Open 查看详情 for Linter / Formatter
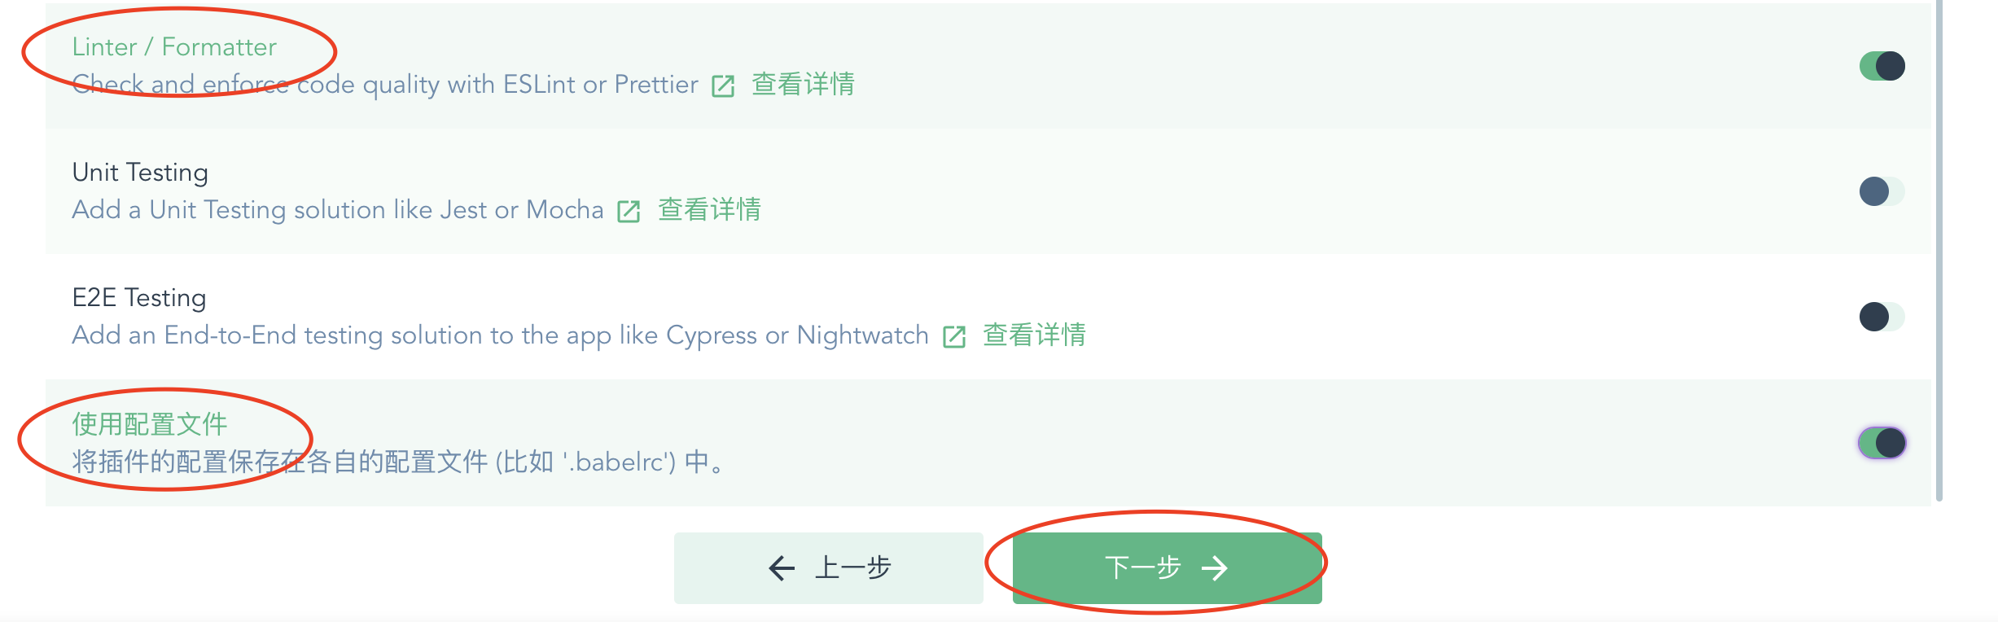 click(x=803, y=85)
